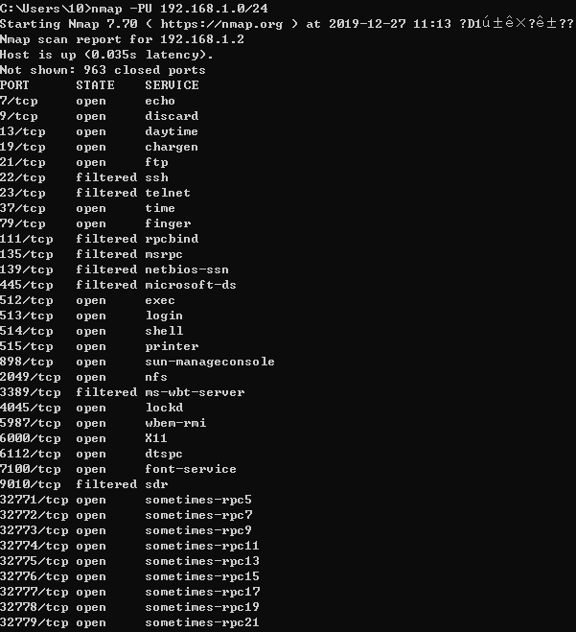576x632 pixels.
Task: Click the STATE column header
Action: 95,85
